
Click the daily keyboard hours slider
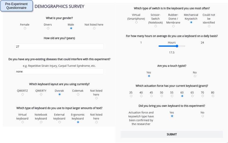coord(172,46)
